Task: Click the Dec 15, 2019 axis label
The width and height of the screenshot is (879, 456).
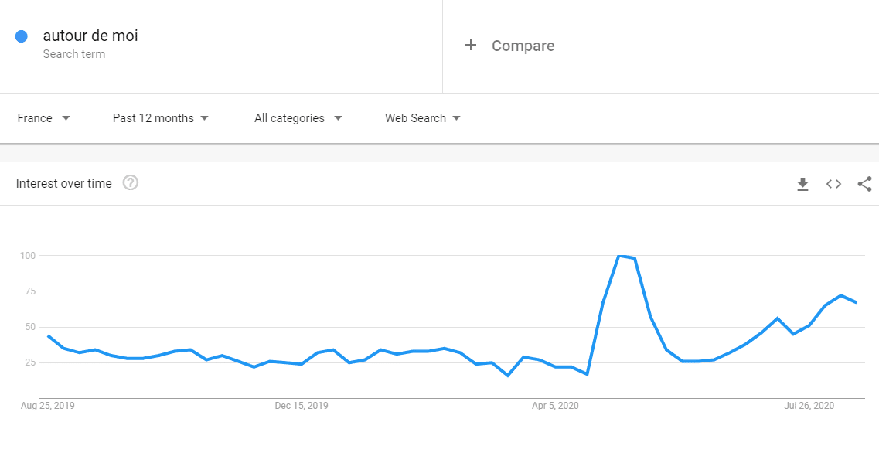Action: click(302, 406)
